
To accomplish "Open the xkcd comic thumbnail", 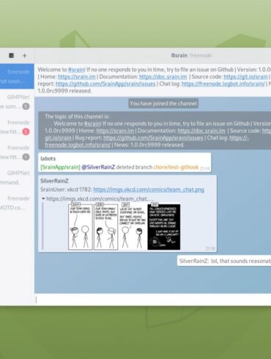I will [125, 227].
